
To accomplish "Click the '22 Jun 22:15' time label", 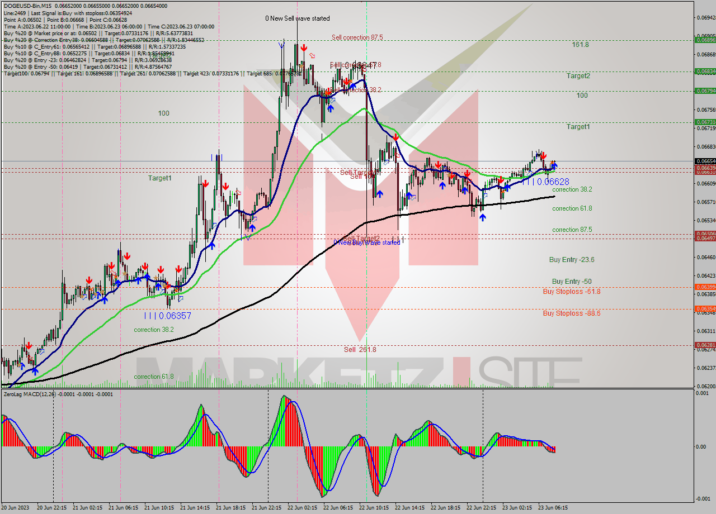I will coord(482,508).
